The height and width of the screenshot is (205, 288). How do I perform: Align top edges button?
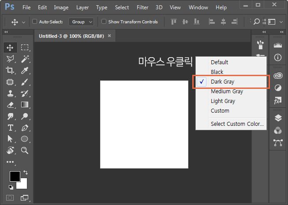[x=174, y=22]
